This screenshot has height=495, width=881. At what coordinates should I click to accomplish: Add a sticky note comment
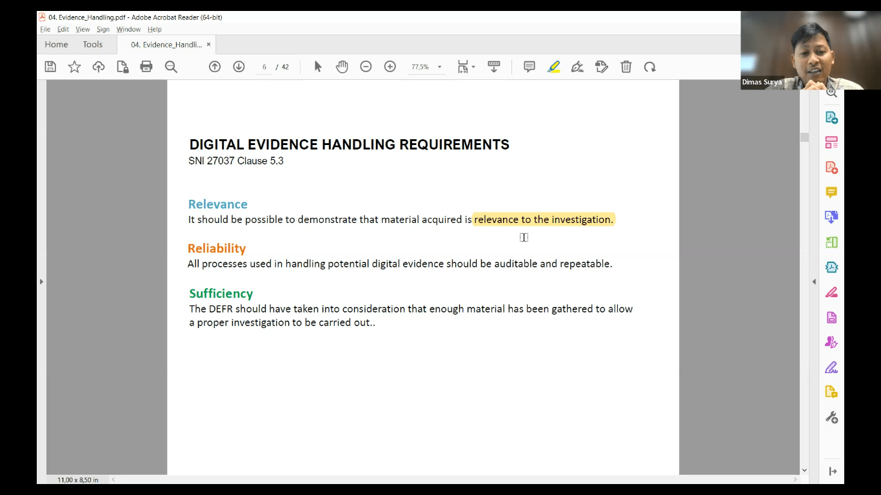click(530, 66)
